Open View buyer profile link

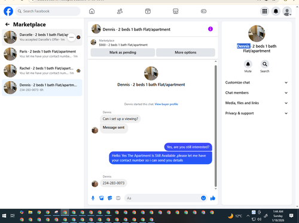point(166,104)
